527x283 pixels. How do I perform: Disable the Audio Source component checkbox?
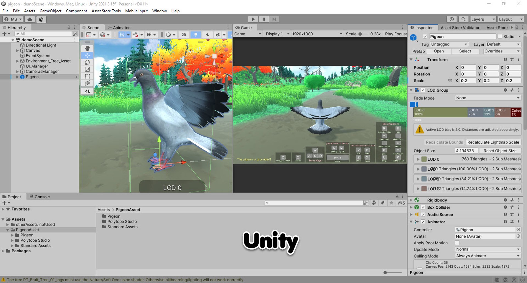point(423,214)
